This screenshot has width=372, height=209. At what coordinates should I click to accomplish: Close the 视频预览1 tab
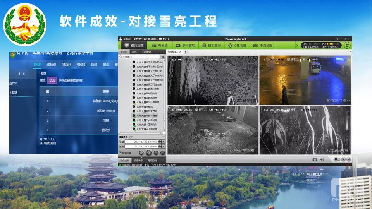tap(180, 51)
